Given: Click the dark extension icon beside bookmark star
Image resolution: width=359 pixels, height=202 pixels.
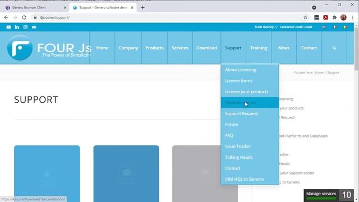Looking at the screenshot, I should (316, 17).
